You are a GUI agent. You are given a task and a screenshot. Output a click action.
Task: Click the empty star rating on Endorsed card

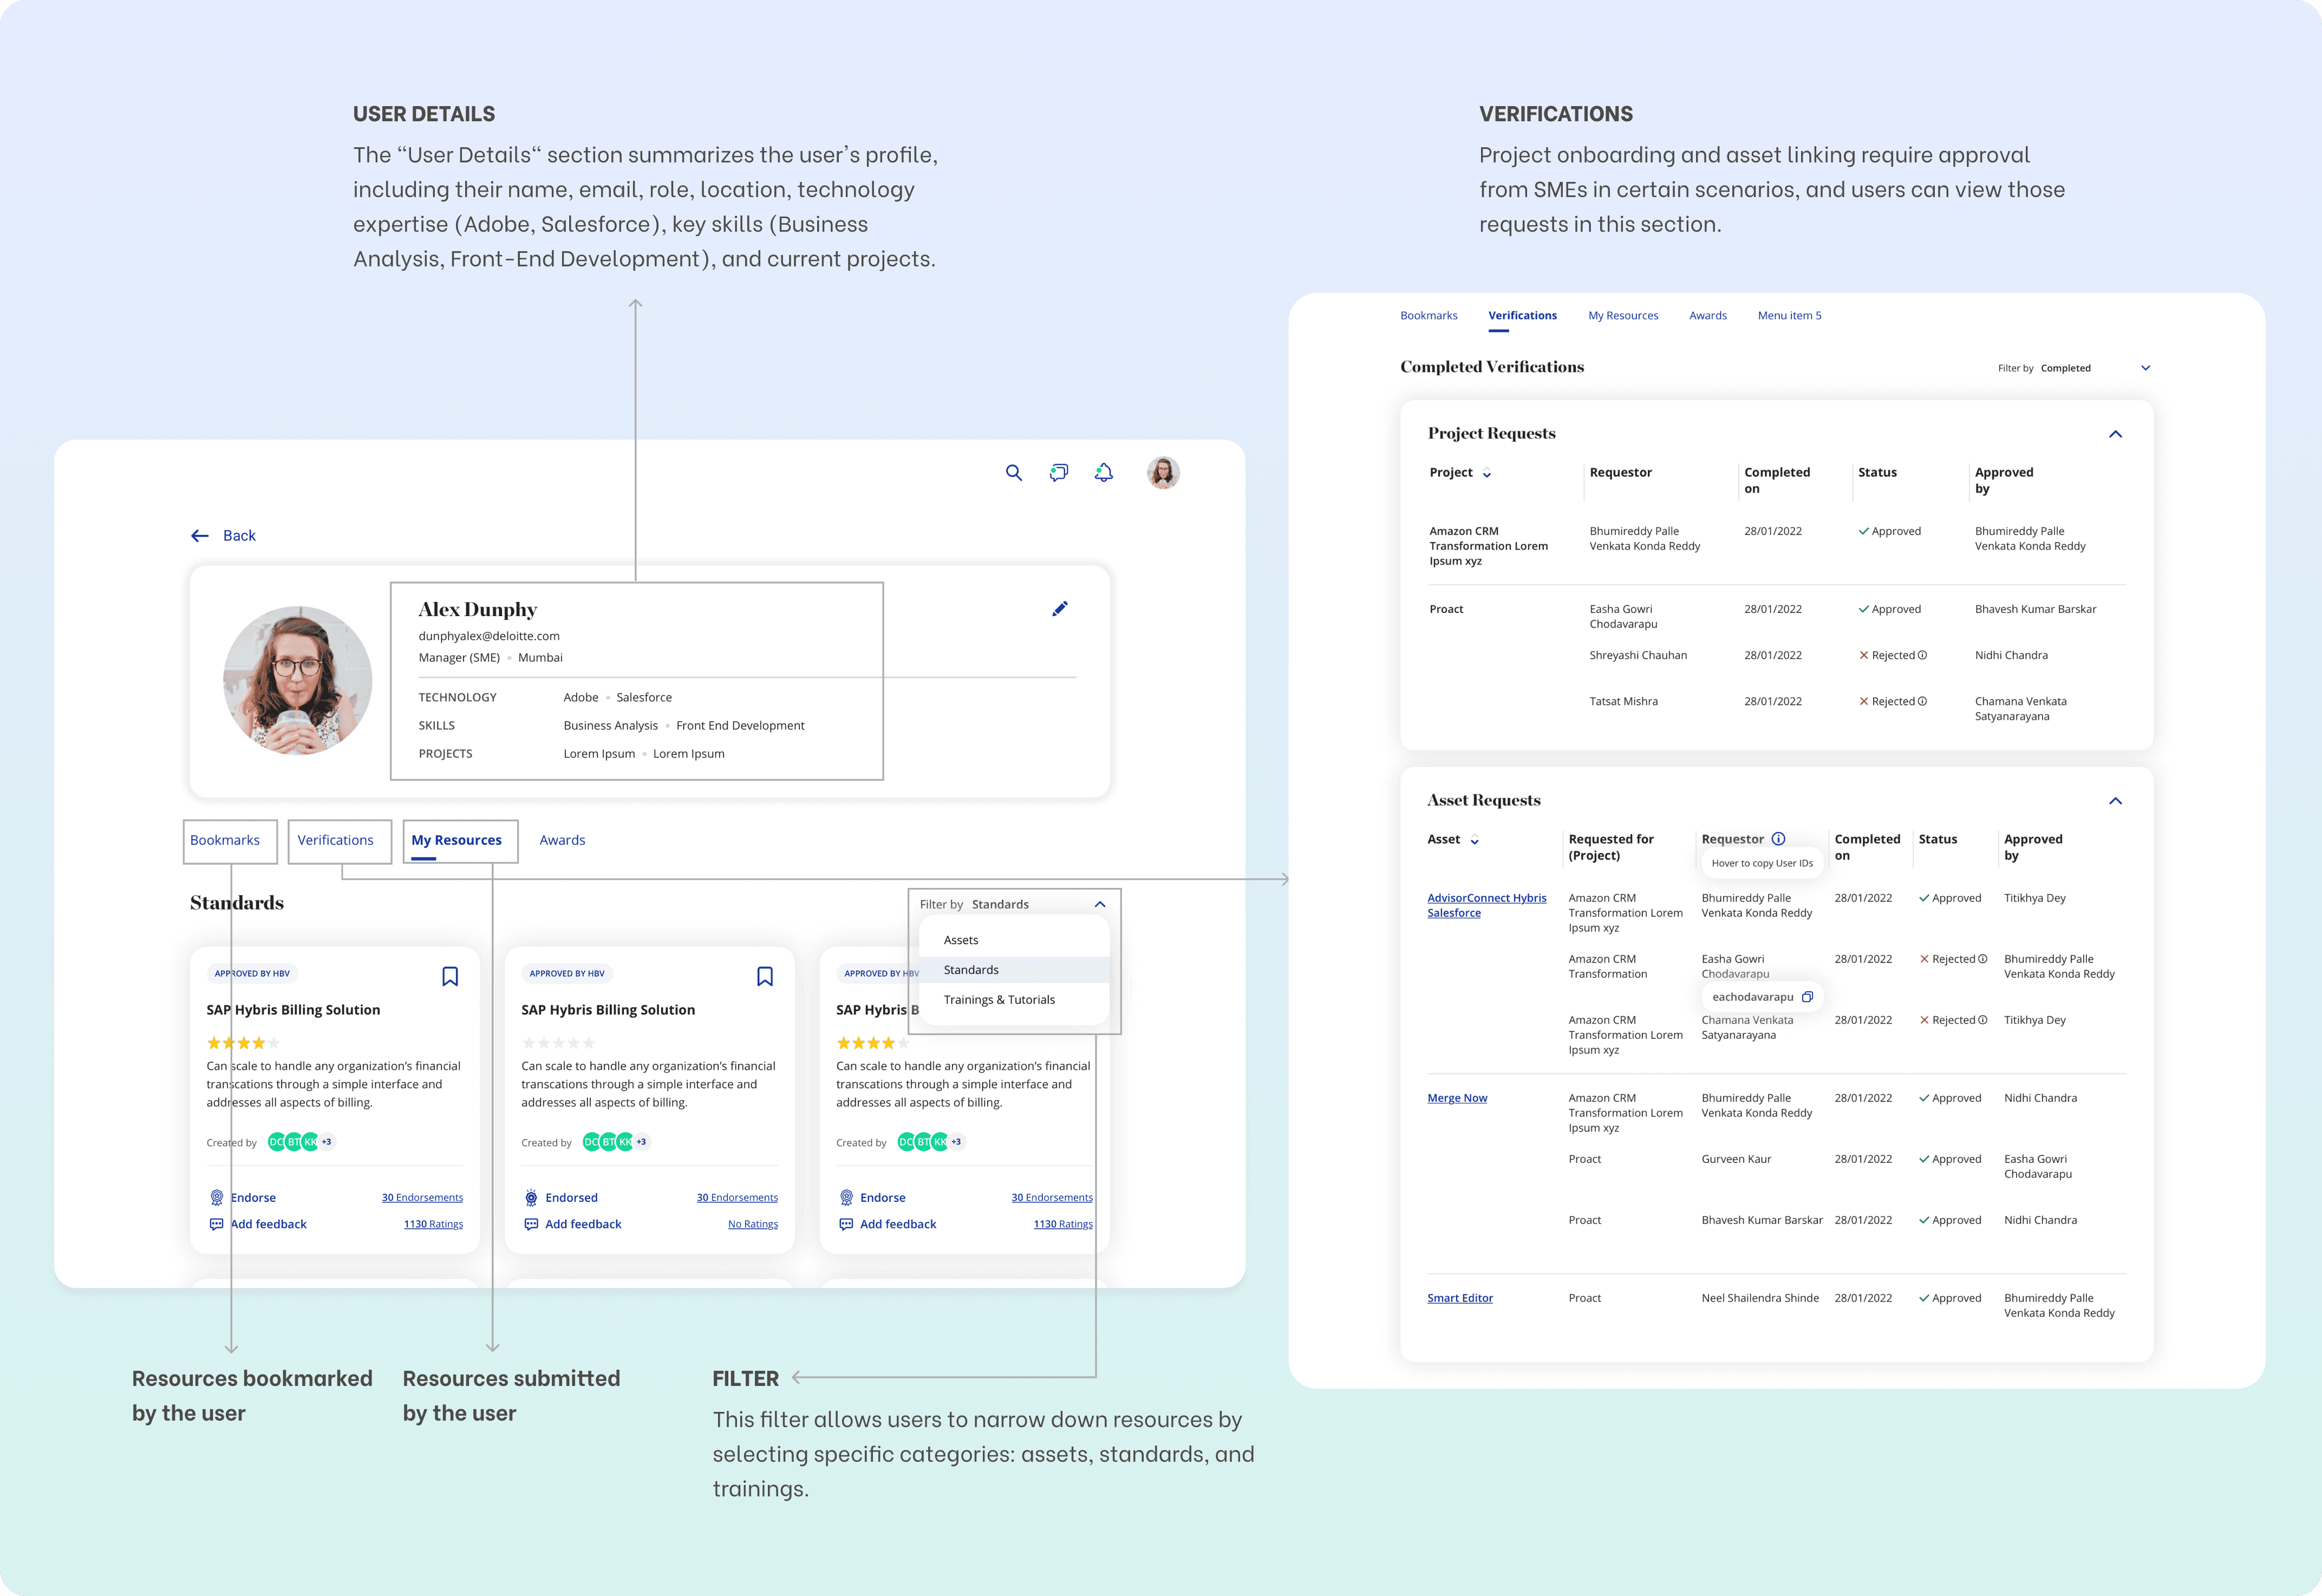click(x=558, y=1043)
